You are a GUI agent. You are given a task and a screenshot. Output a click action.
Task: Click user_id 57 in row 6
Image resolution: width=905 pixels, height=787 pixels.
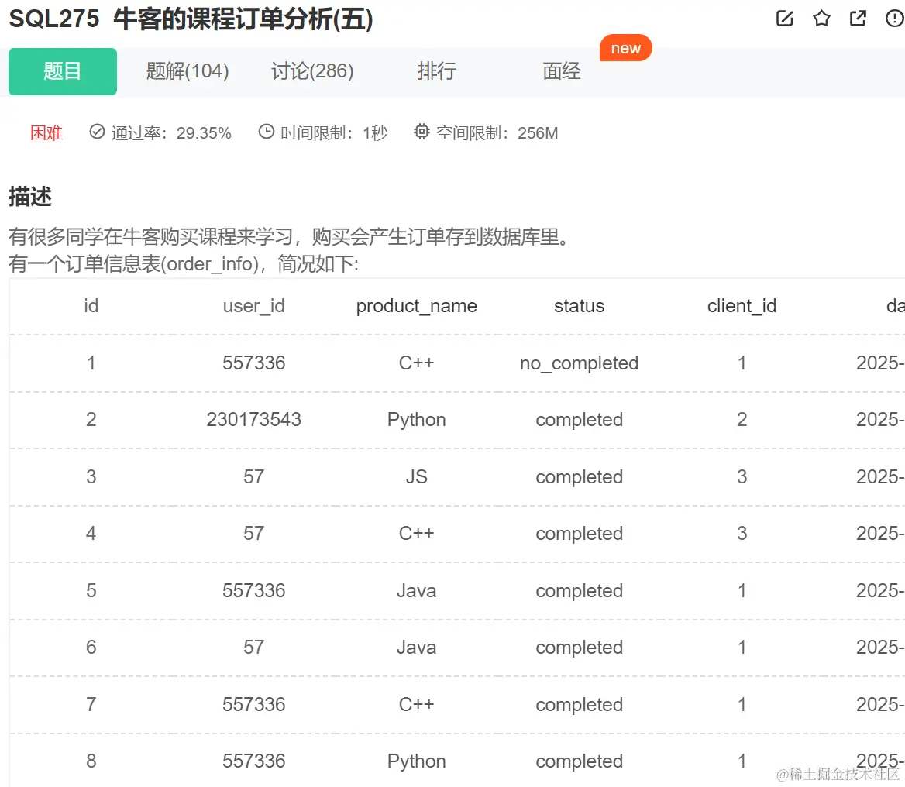[254, 648]
